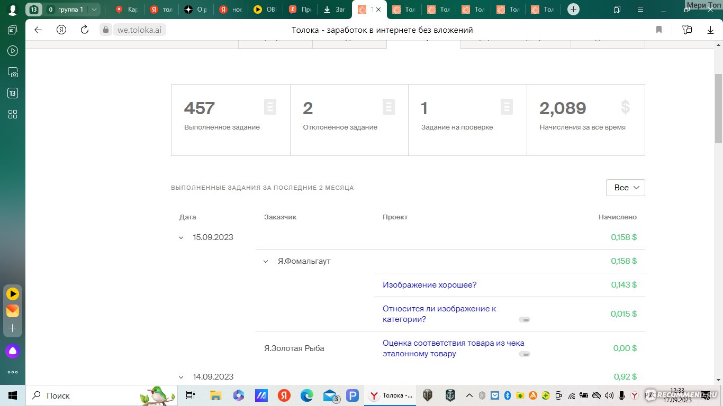This screenshot has height=406, width=723.
Task: Switch to the 'Заг' downloads tab
Action: [335, 10]
